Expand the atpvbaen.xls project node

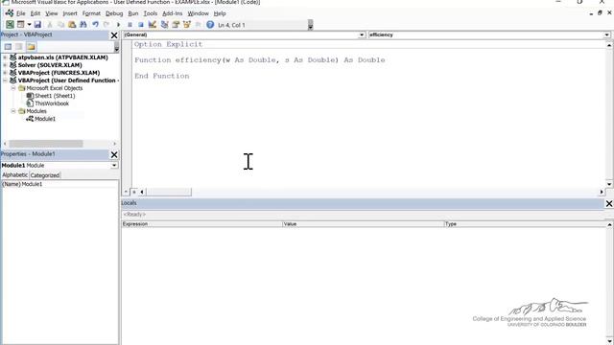[x=5, y=57]
